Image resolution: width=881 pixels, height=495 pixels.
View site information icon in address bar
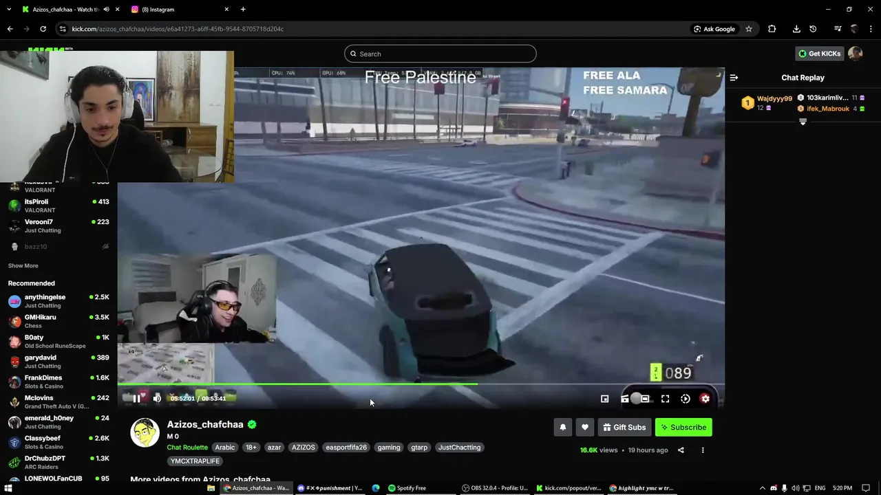[63, 29]
